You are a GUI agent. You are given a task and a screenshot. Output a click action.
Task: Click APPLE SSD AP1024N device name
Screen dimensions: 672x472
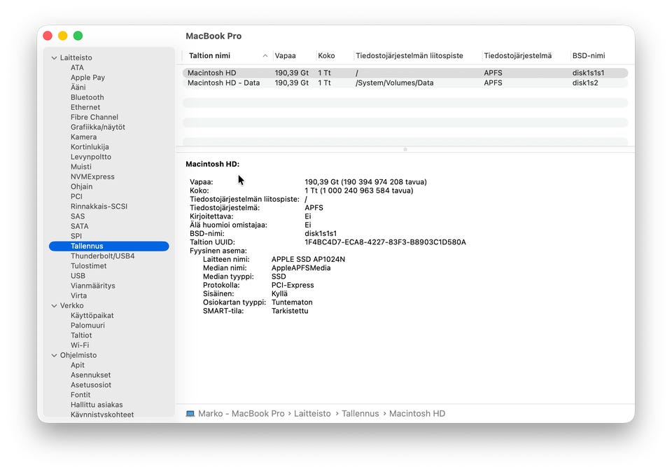point(308,259)
